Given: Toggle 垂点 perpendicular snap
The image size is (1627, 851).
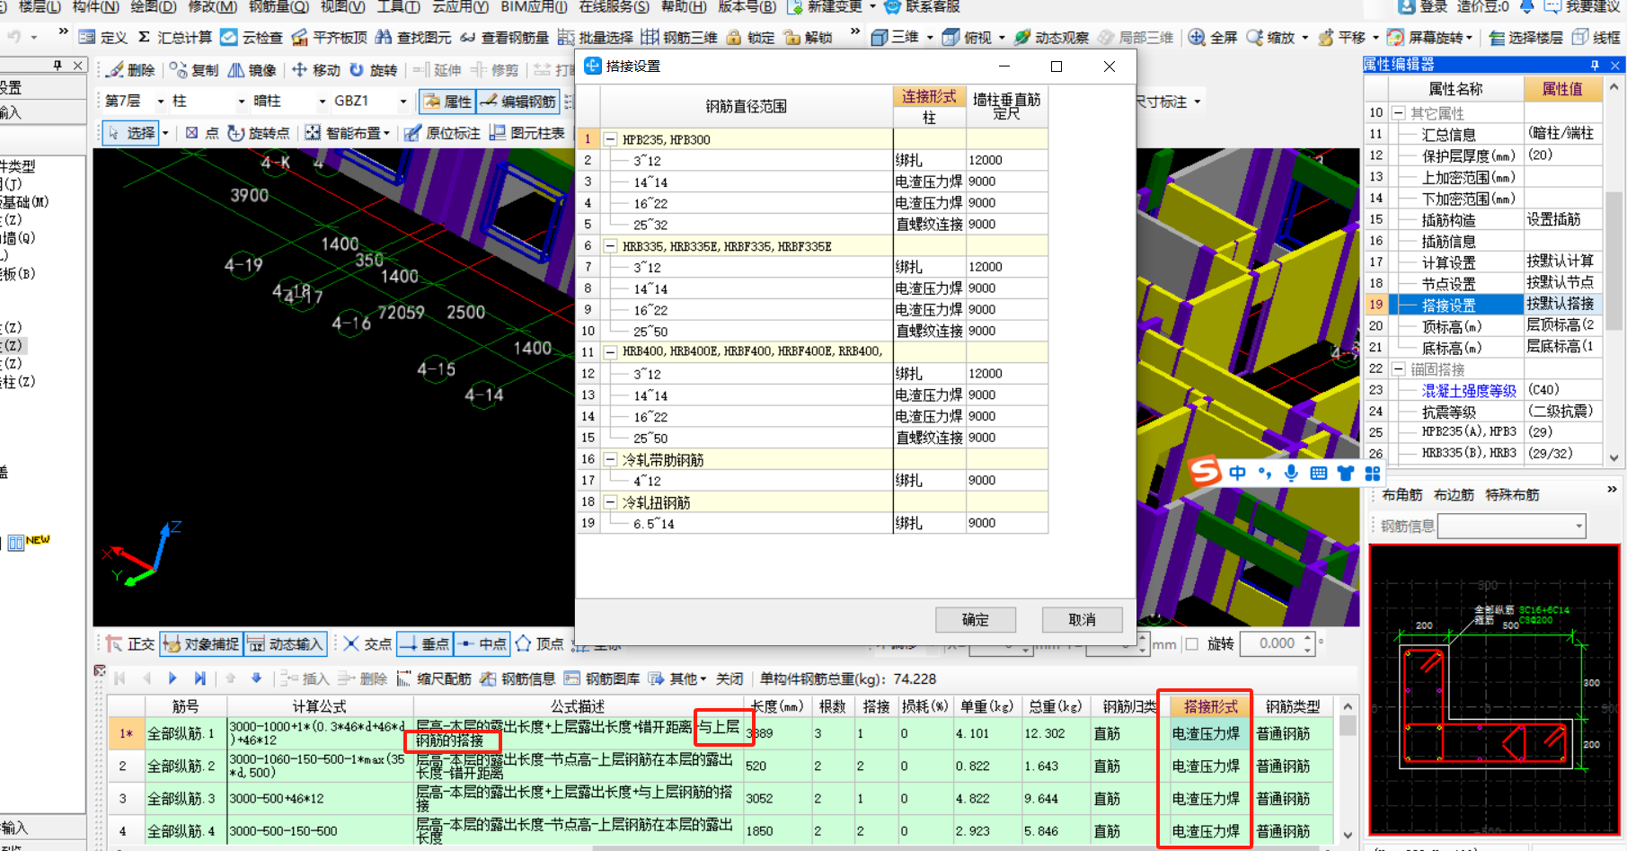Looking at the screenshot, I should pos(425,643).
